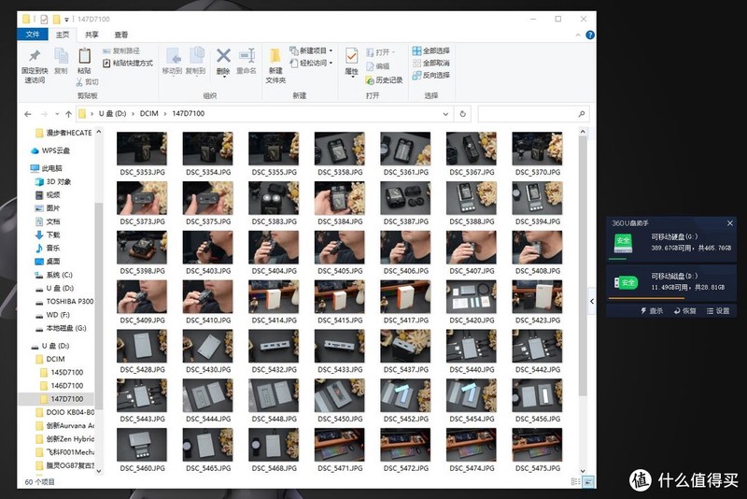Image resolution: width=747 pixels, height=499 pixels.
Task: Open address bar history dropdown arrow
Action: coord(445,114)
